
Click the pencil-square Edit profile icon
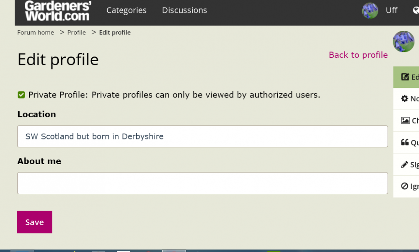[405, 77]
